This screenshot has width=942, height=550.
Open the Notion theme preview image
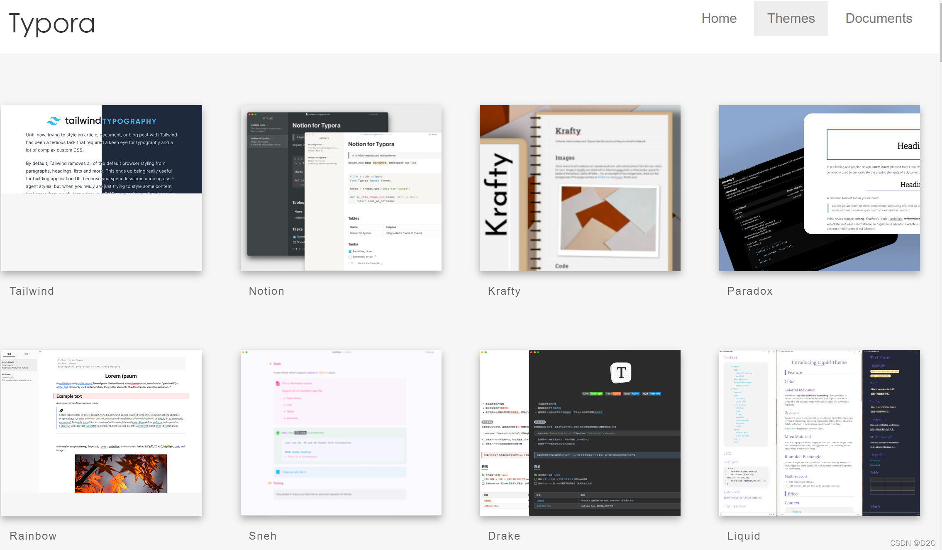pyautogui.click(x=341, y=188)
